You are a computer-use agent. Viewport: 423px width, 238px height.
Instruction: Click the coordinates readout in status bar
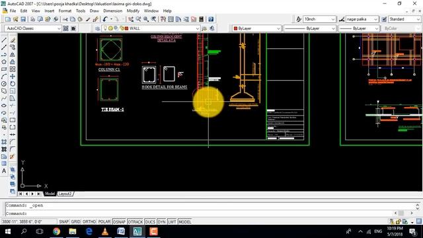28,222
